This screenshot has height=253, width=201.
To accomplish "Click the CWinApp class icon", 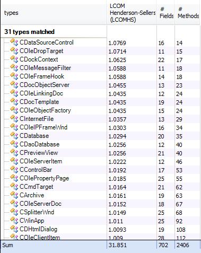I will 14,221.
